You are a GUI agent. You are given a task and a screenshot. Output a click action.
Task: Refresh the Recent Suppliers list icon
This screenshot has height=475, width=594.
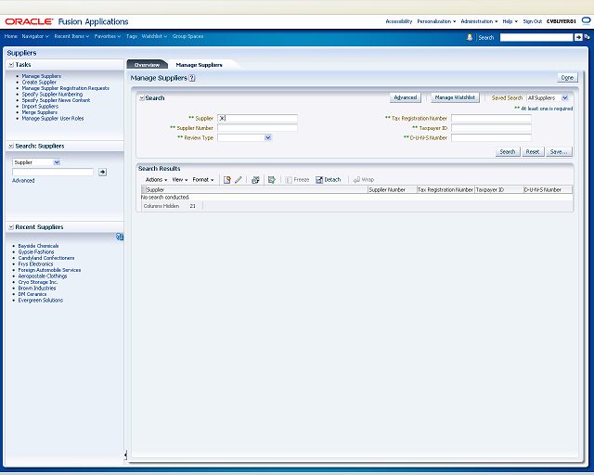[120, 237]
